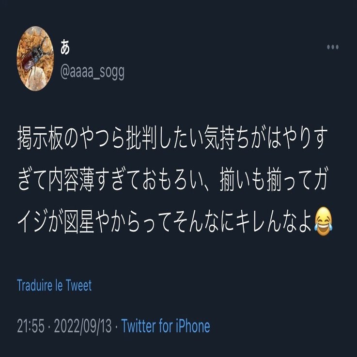357x357 pixels.
Task: Open the beetle profile picture avatar
Action: coord(35,59)
